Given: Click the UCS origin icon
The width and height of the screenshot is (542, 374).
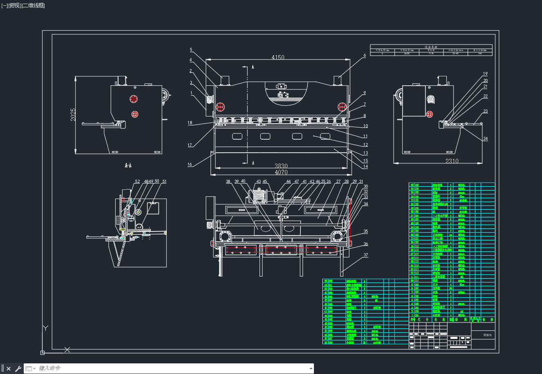Looking at the screenshot, I should tap(43, 352).
